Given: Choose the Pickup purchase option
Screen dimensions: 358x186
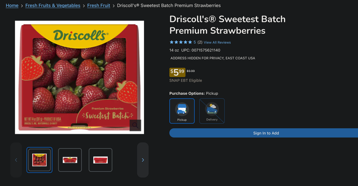Looking at the screenshot, I should coord(182,111).
